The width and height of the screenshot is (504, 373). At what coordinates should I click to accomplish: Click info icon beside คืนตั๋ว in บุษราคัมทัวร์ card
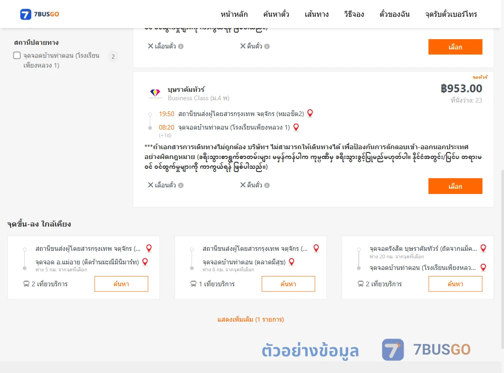point(267,185)
